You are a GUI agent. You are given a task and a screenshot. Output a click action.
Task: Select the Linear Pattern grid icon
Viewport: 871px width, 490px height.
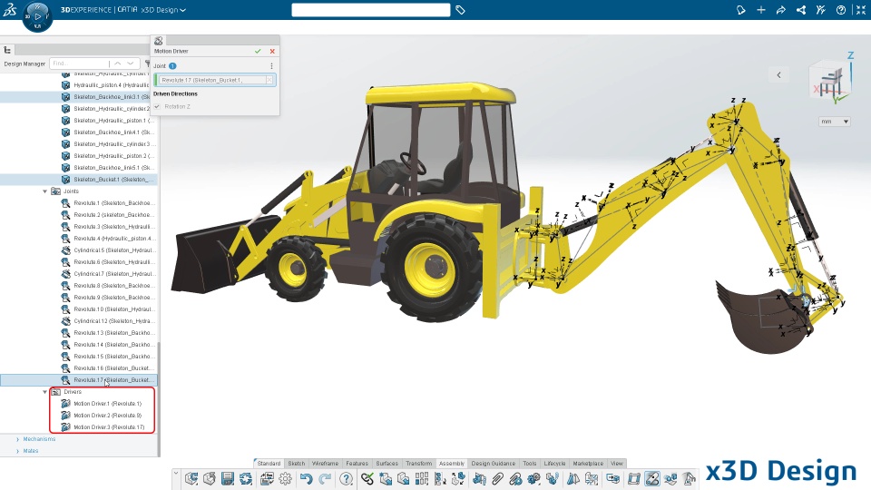click(x=422, y=478)
